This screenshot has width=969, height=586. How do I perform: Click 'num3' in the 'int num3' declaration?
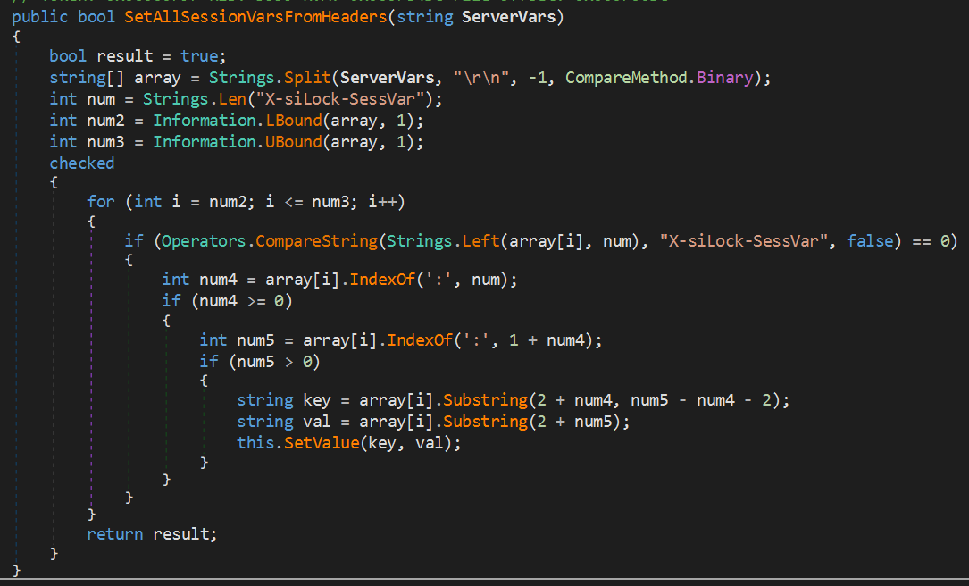point(105,142)
